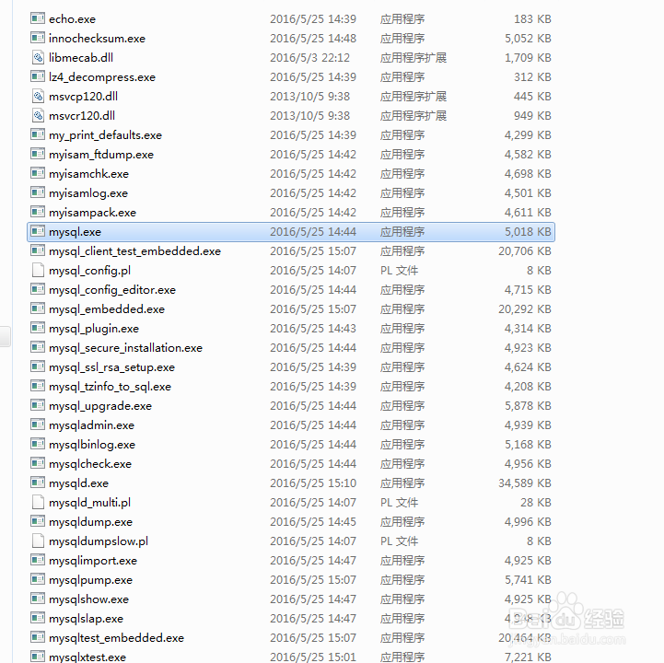Select the file name mysqld.exe
Viewport: 664px width, 663px height.
[x=79, y=483]
